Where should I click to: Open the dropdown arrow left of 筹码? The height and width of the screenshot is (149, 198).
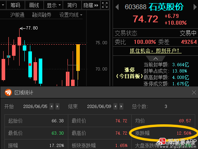point(3,5)
